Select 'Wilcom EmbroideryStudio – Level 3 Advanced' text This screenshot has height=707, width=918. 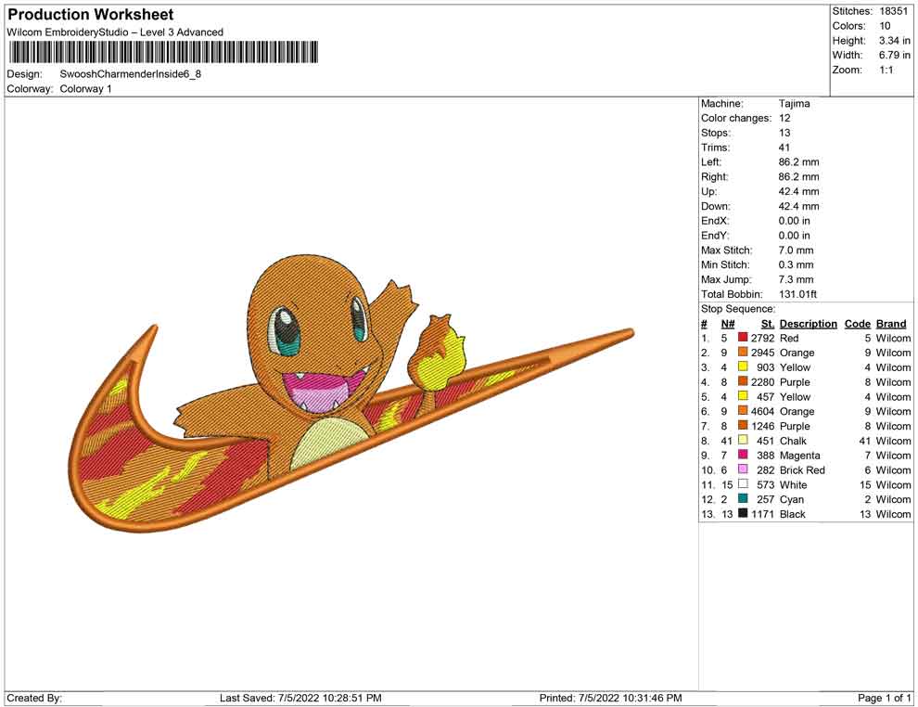click(115, 32)
